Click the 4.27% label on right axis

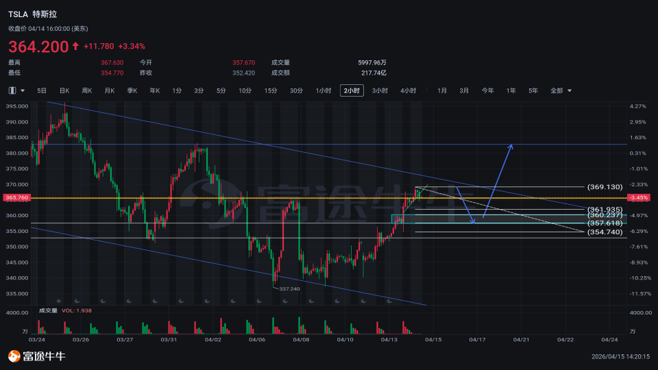(x=638, y=106)
